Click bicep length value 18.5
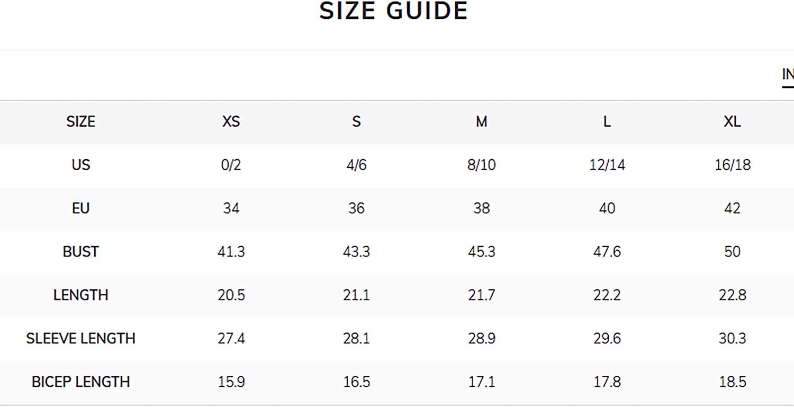Viewport: 794px width, 407px height. click(732, 382)
